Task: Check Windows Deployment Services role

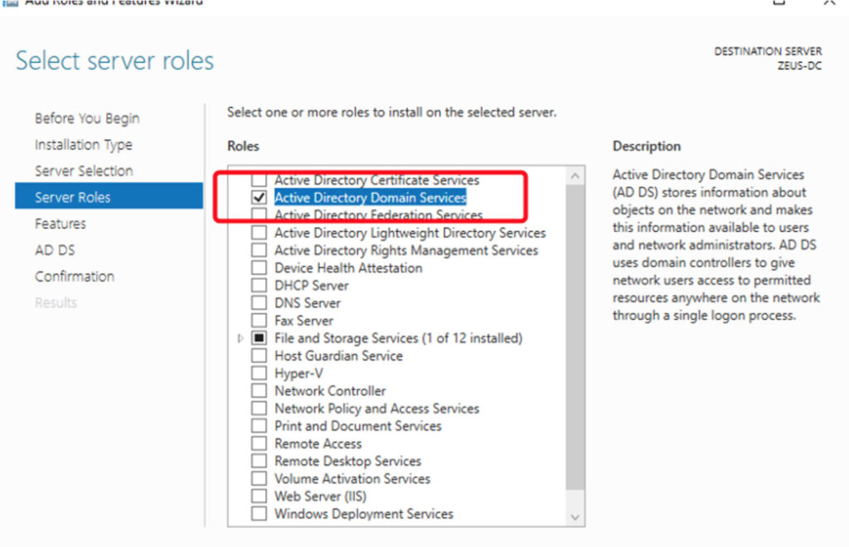Action: click(x=260, y=514)
